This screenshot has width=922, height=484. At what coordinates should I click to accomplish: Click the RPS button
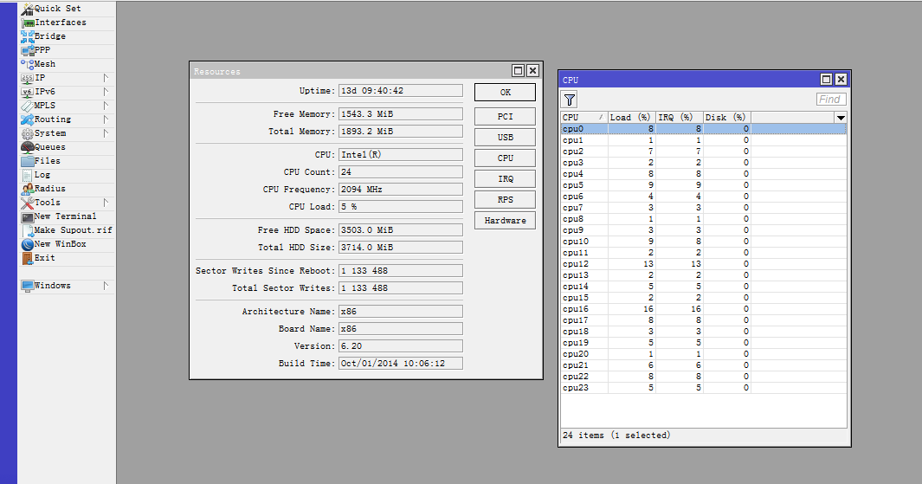tap(505, 199)
